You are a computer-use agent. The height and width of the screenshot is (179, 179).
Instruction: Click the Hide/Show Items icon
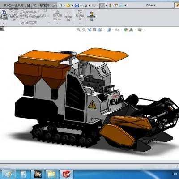click(117, 30)
